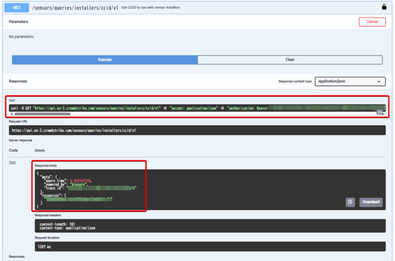The width and height of the screenshot is (395, 261).
Task: Copy the curl command icon
Action: pos(380,112)
